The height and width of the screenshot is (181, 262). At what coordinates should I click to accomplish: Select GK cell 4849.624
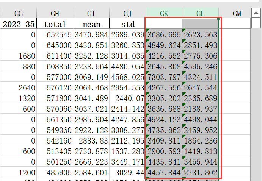coord(164,45)
